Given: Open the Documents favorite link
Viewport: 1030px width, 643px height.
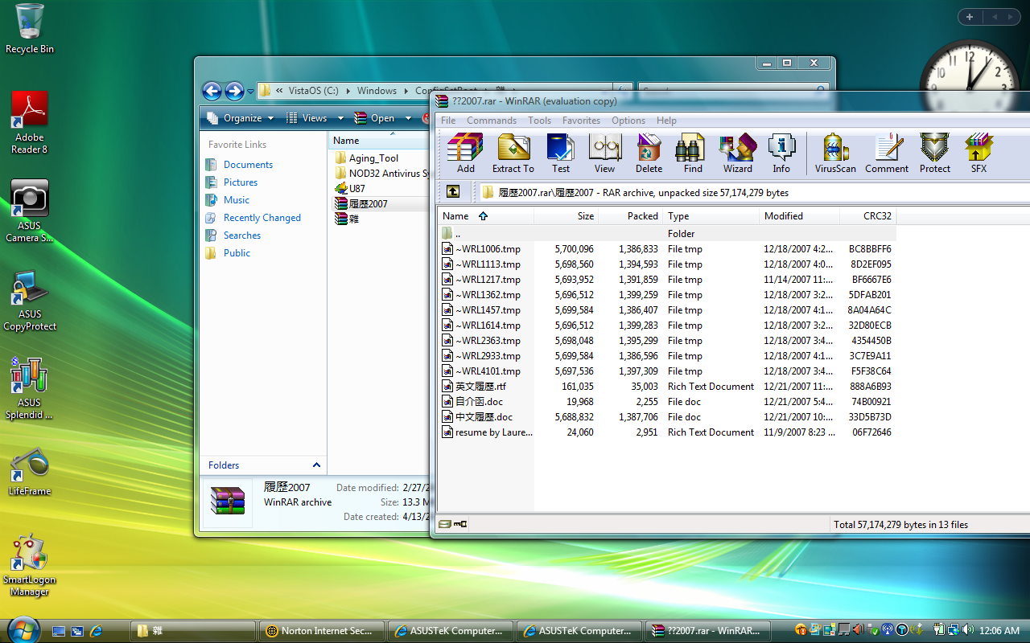Looking at the screenshot, I should tap(248, 165).
